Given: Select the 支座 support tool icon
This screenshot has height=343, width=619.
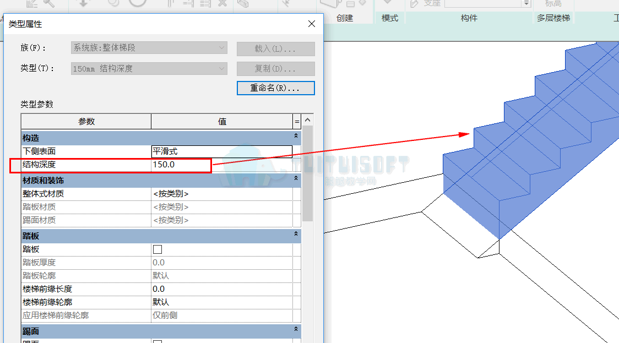Looking at the screenshot, I should [x=414, y=3].
